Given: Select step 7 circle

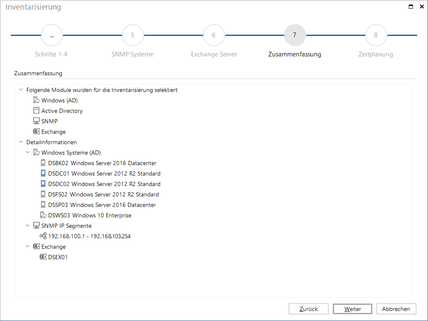Looking at the screenshot, I should pyautogui.click(x=295, y=35).
